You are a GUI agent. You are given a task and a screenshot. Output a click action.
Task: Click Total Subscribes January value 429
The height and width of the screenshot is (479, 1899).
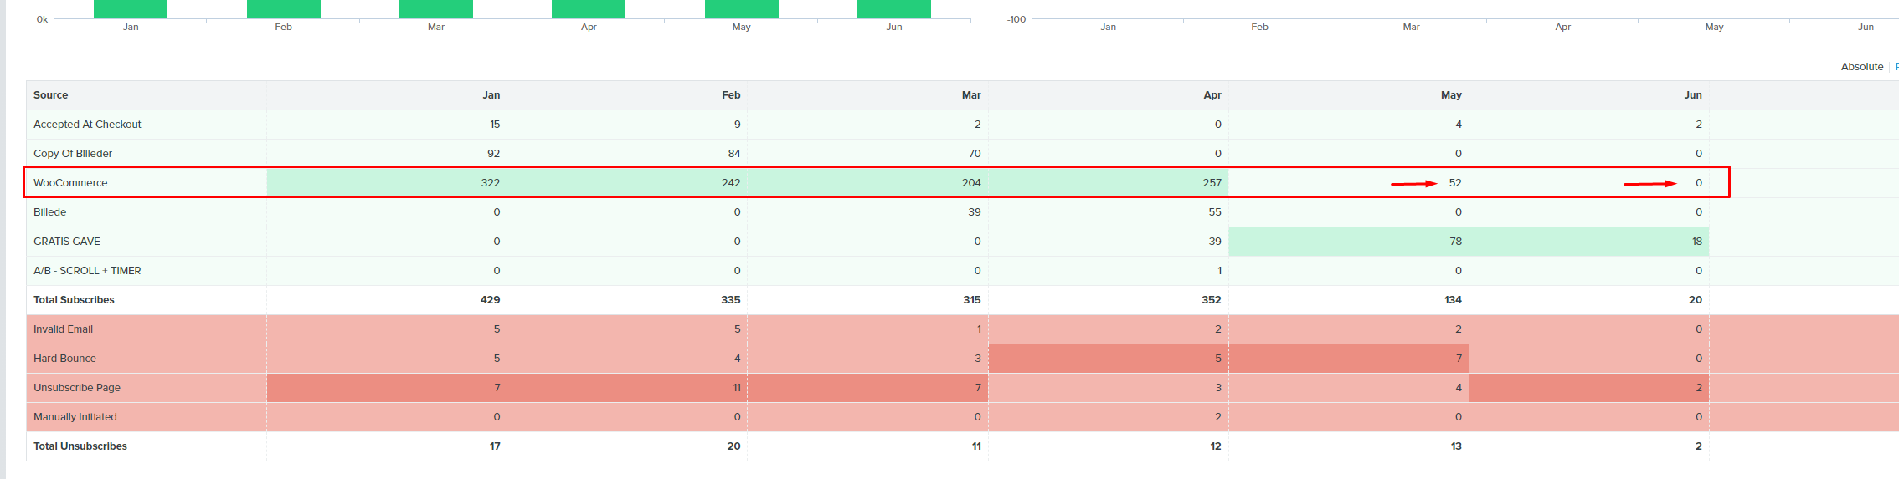(491, 300)
